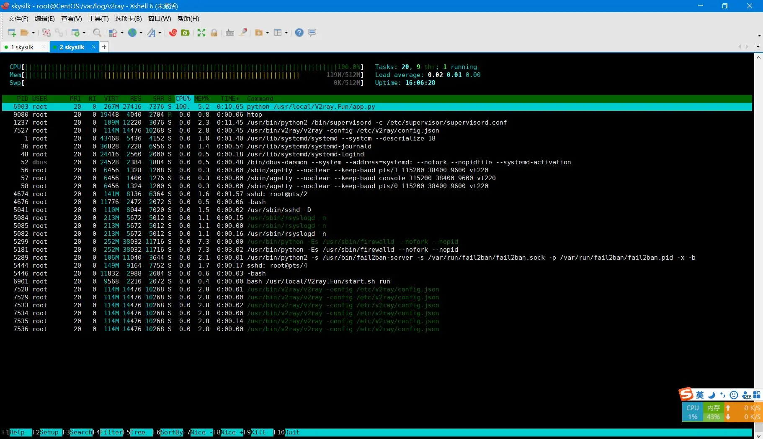The image size is (763, 439).
Task: Click F5 Tree in htop footer
Action: pos(137,432)
